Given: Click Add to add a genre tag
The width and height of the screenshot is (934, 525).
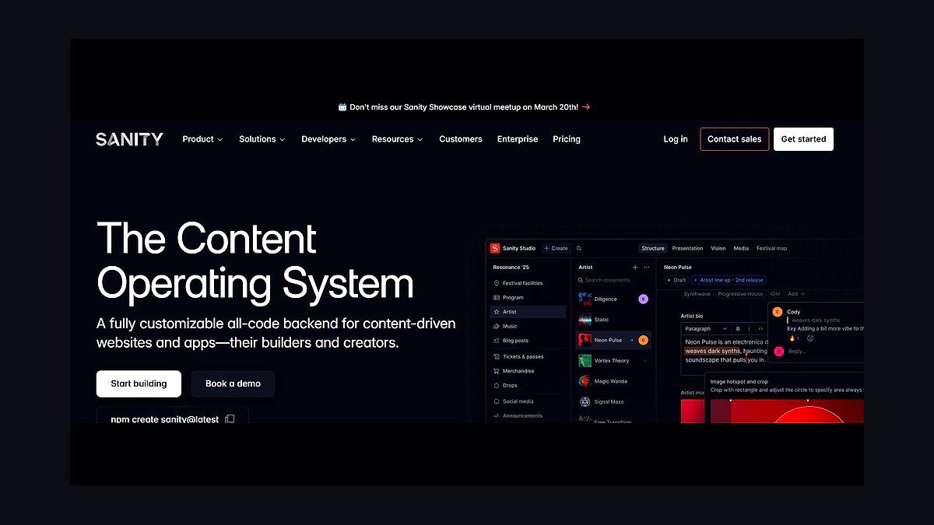Looking at the screenshot, I should pos(796,294).
